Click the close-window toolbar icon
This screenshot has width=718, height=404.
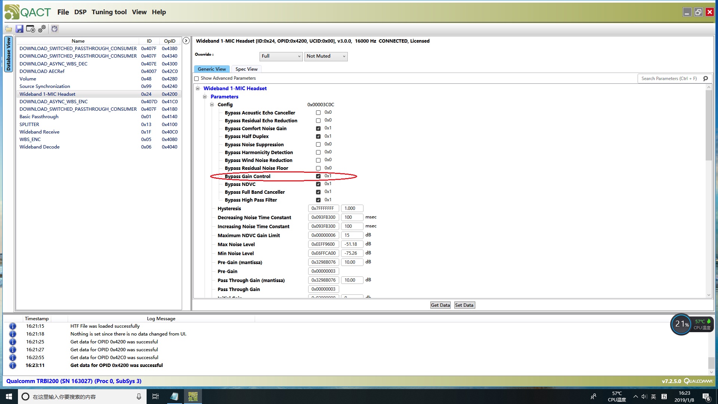coord(31,29)
